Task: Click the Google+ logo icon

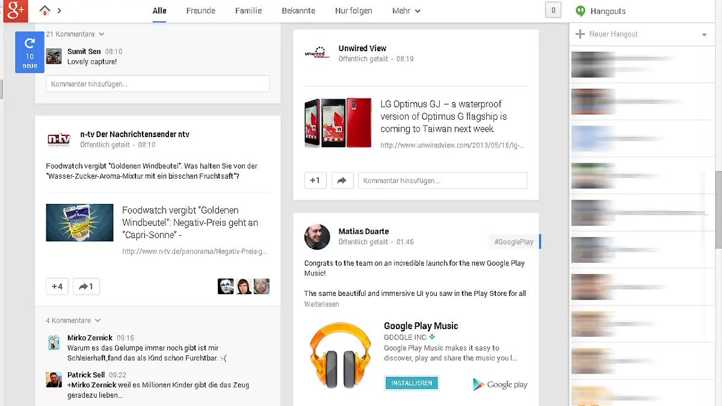Action: pyautogui.click(x=13, y=11)
